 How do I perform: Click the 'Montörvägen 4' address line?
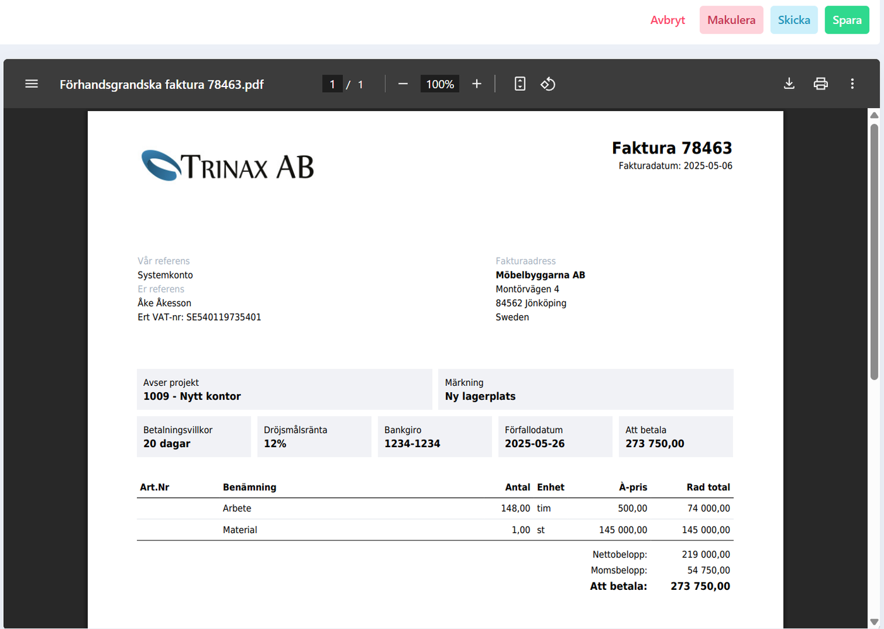click(x=527, y=289)
